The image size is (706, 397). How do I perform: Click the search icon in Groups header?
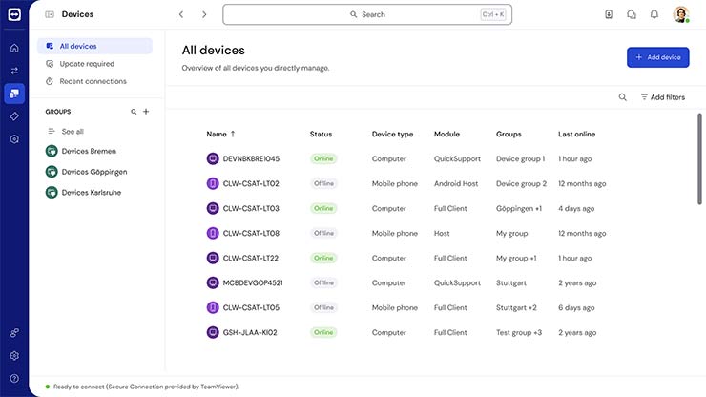coord(134,112)
